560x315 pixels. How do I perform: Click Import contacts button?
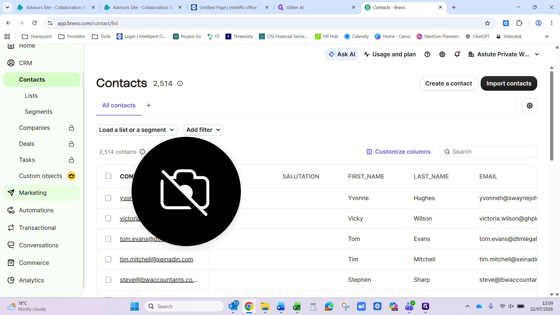509,83
